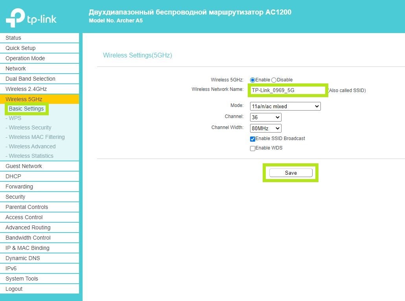Open the Channel Width dropdown (80MHz)
This screenshot has width=405, height=301.
[265, 128]
